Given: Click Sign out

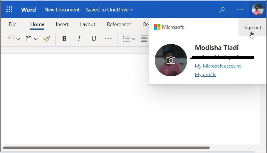Looking at the screenshot, I should tap(252, 27).
